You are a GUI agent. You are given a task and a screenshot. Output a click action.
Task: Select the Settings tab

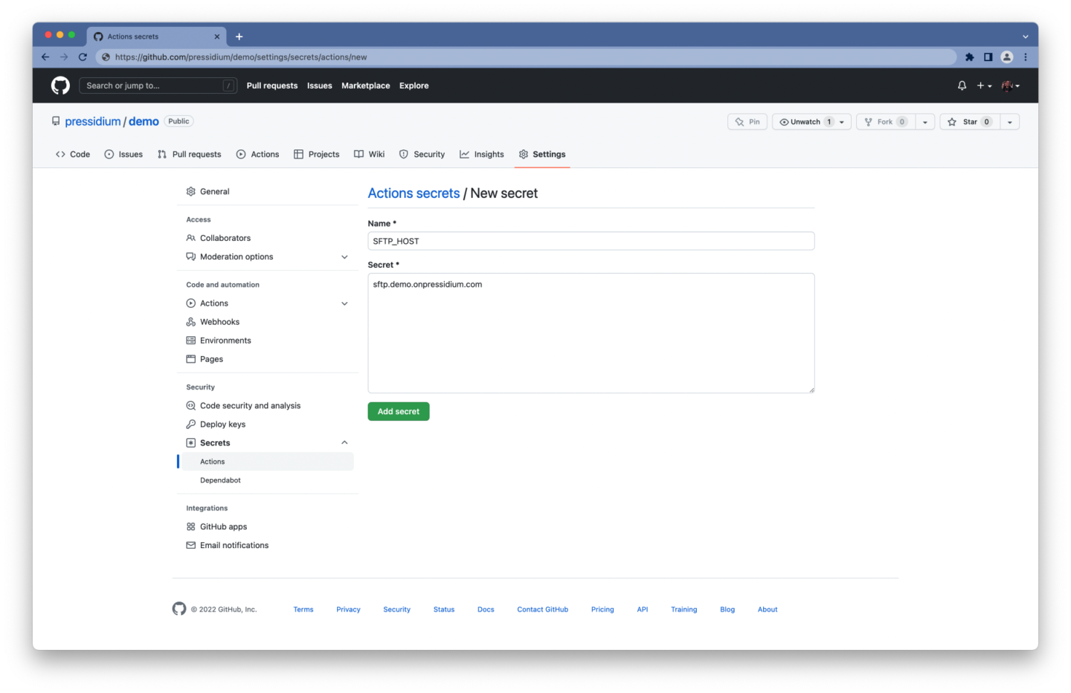click(x=542, y=154)
